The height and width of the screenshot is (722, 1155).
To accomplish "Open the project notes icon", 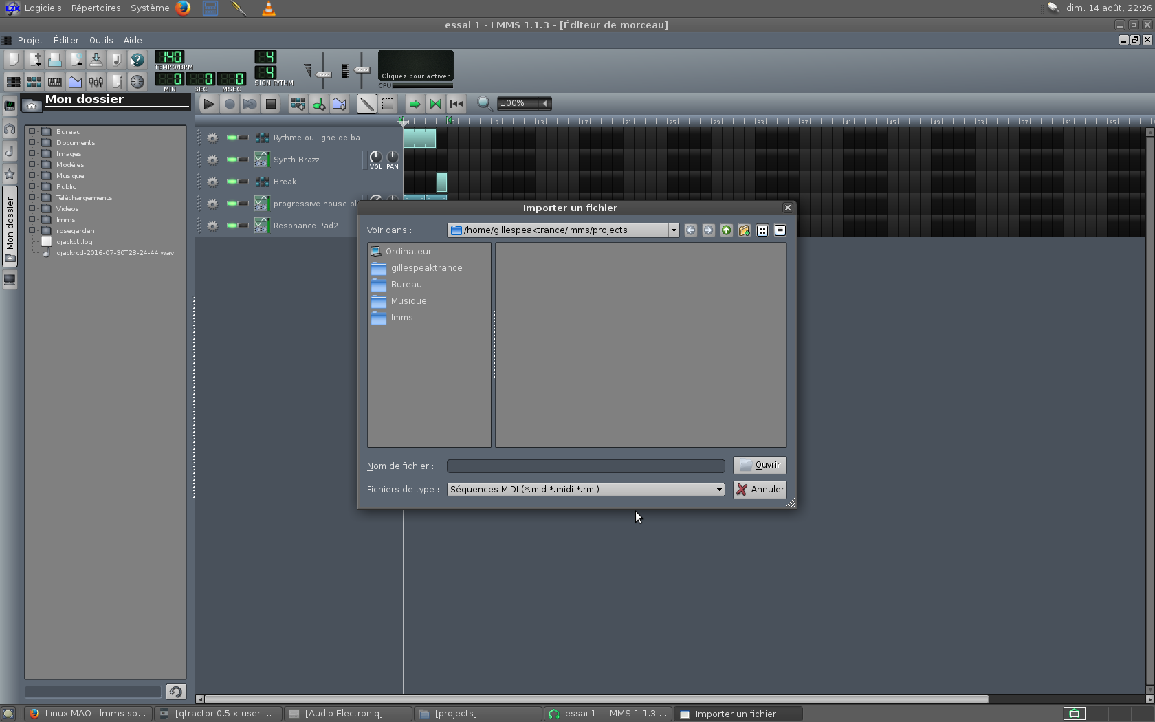I will 116,82.
